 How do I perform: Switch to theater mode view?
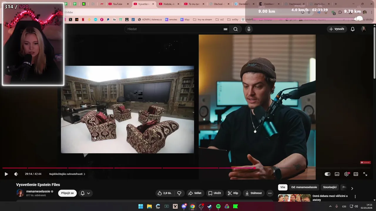point(356,174)
